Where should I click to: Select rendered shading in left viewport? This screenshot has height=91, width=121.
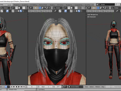coord(23,11)
